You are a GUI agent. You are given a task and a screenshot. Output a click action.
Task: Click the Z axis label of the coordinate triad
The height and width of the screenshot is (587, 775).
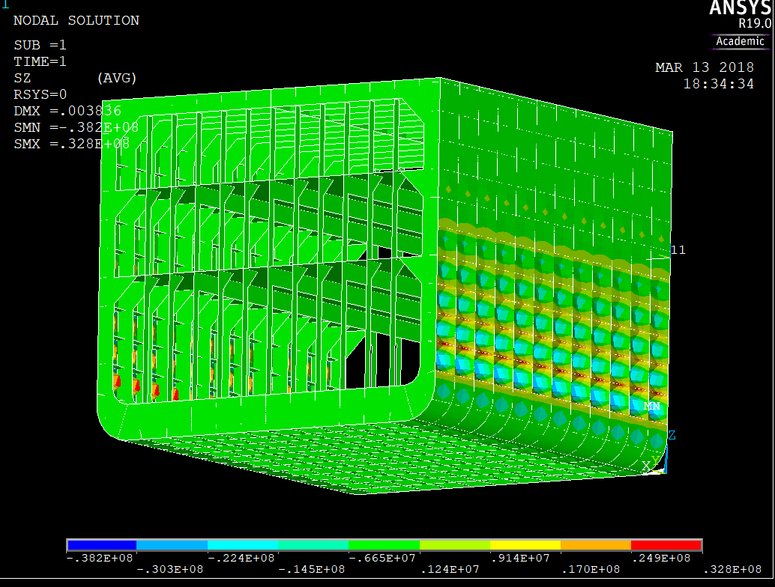672,435
